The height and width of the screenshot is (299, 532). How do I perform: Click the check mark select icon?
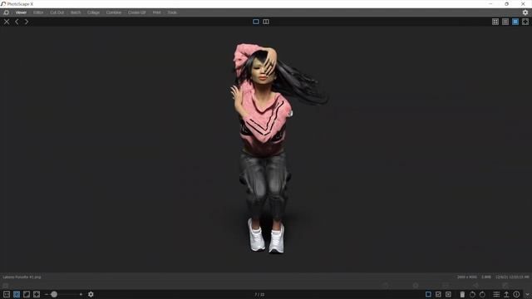pyautogui.click(x=438, y=294)
